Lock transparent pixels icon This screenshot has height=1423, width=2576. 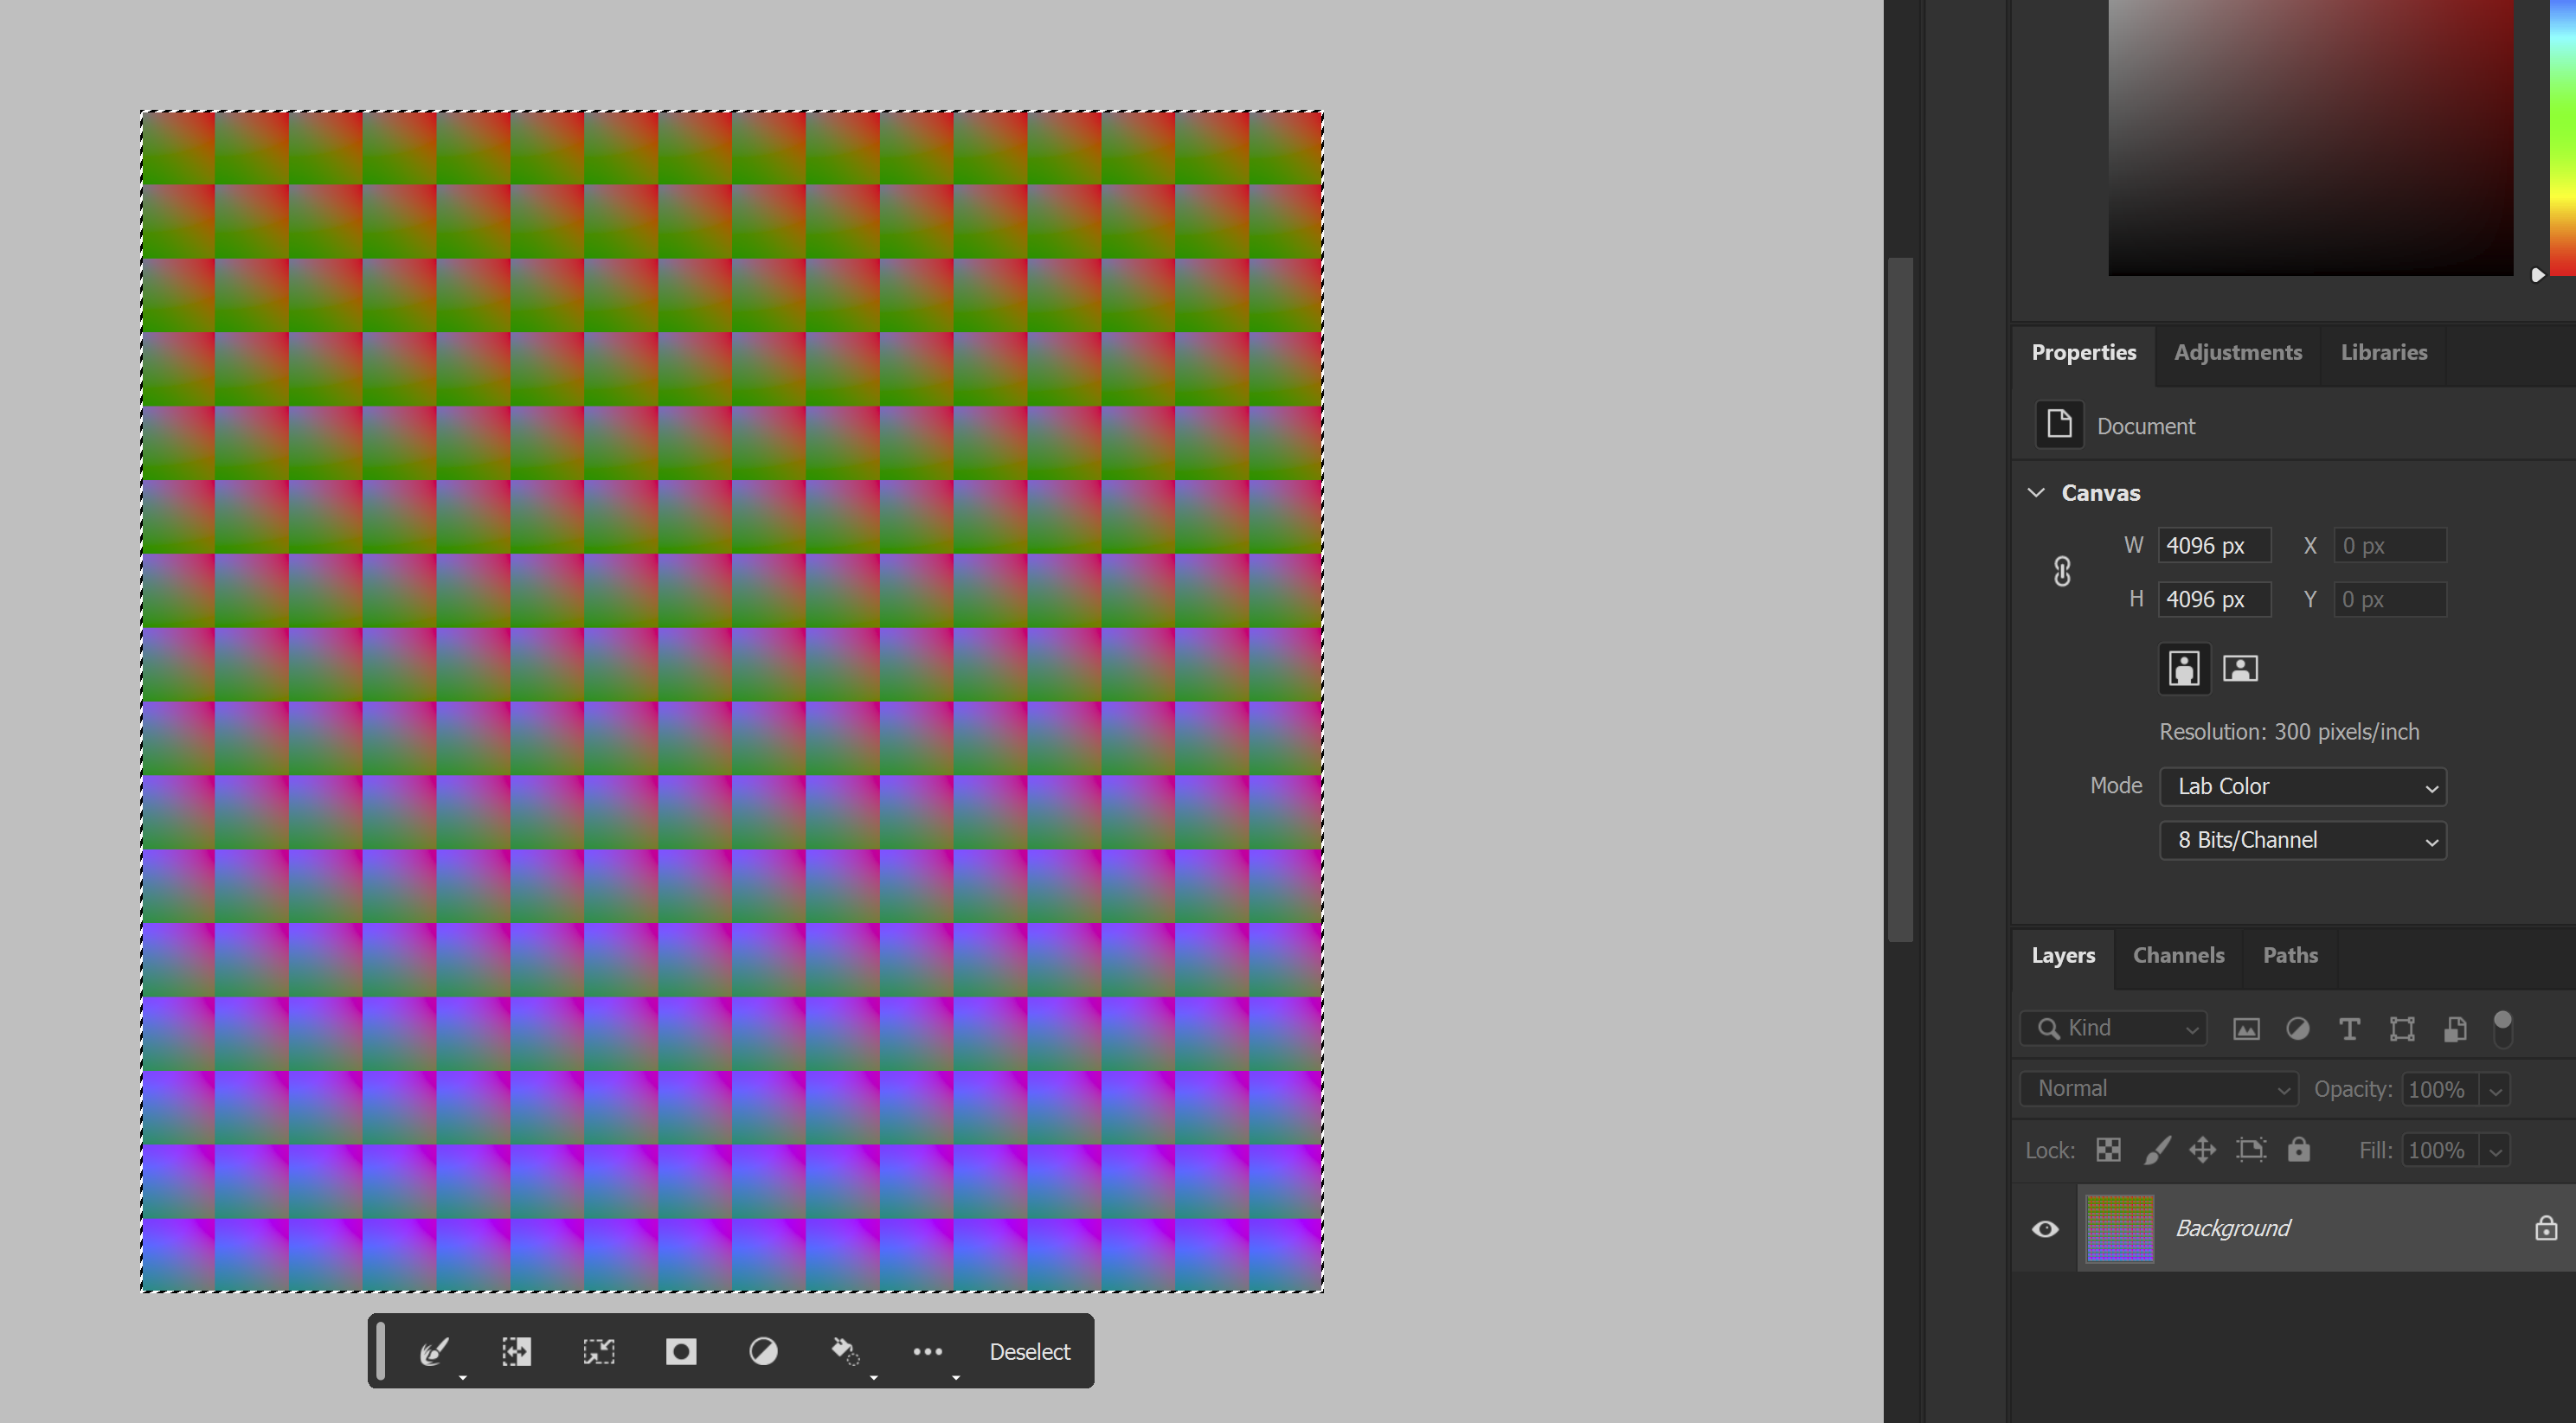2108,1150
